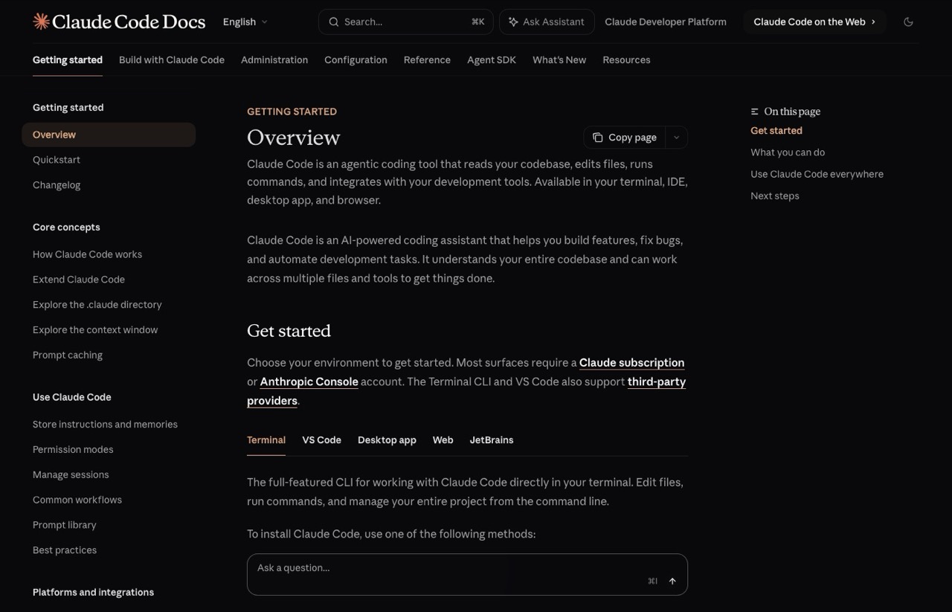Select Overview in the sidebar
This screenshot has width=952, height=612.
point(109,135)
